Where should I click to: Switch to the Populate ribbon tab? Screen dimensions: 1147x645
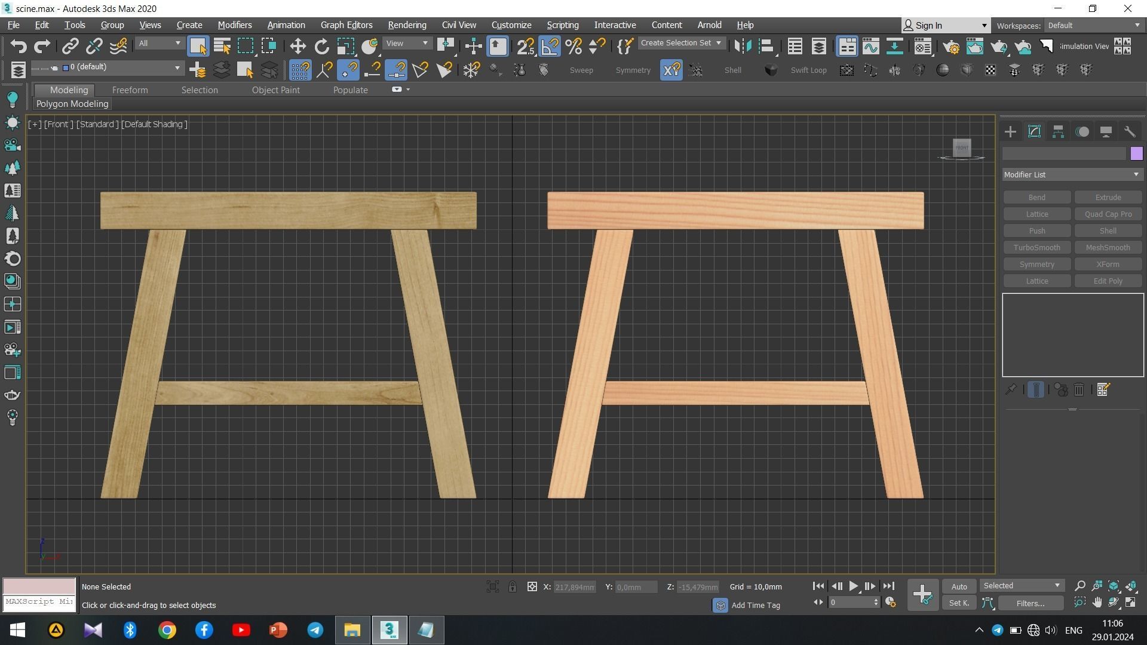click(350, 90)
